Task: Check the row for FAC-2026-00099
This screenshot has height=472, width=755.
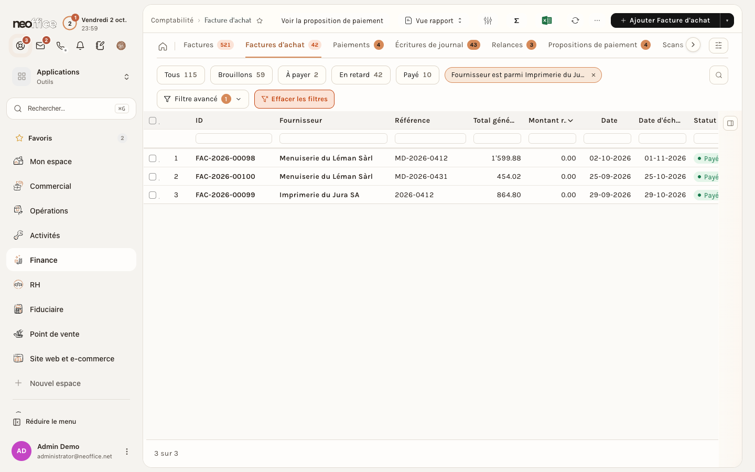Action: tap(153, 195)
